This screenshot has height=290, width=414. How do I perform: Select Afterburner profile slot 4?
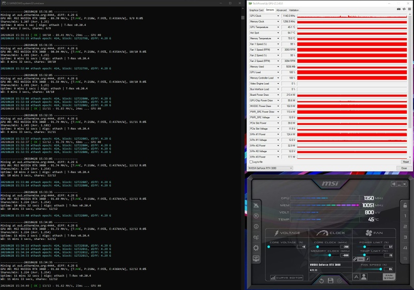(x=405, y=248)
